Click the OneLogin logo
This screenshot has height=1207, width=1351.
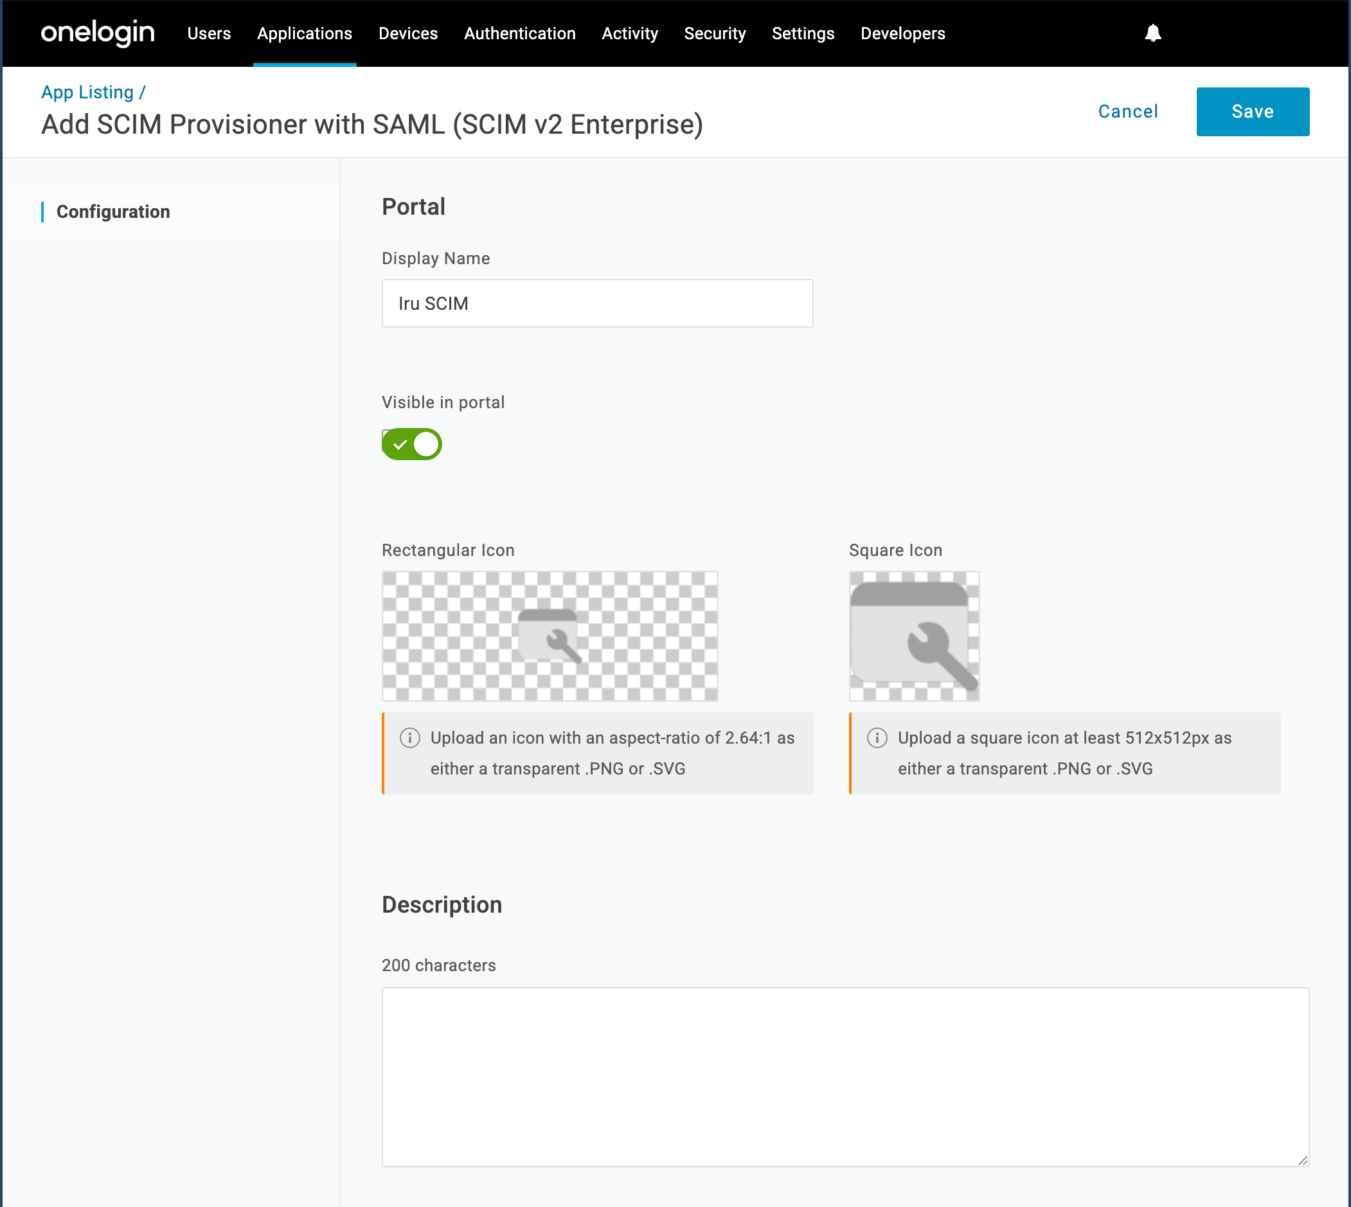(98, 33)
